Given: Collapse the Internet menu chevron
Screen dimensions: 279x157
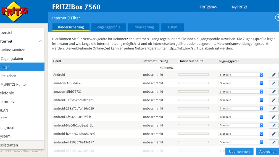Looking at the screenshot, I should tap(41, 41).
